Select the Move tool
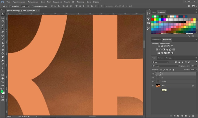The image size is (198, 118). click(3, 14)
